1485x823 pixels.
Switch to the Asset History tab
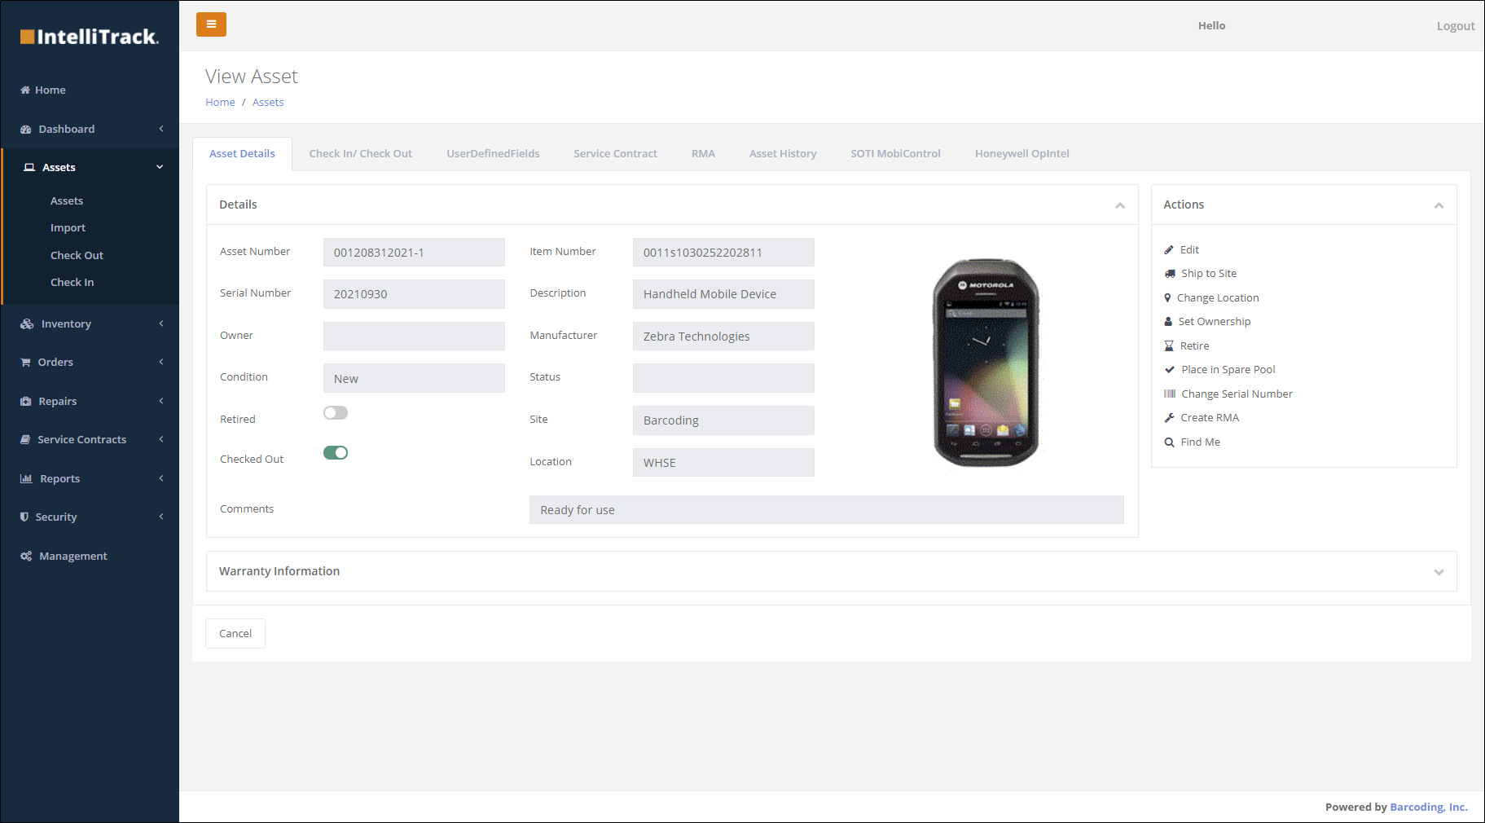(x=782, y=153)
